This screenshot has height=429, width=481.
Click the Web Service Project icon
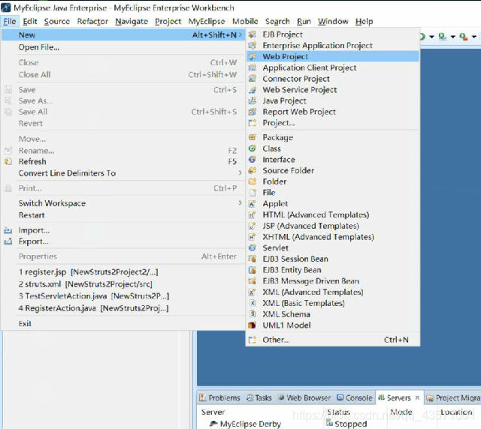[253, 90]
